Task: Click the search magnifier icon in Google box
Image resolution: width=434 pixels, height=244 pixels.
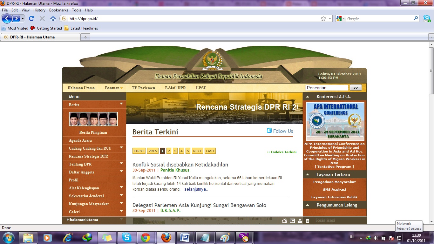Action: click(416, 18)
